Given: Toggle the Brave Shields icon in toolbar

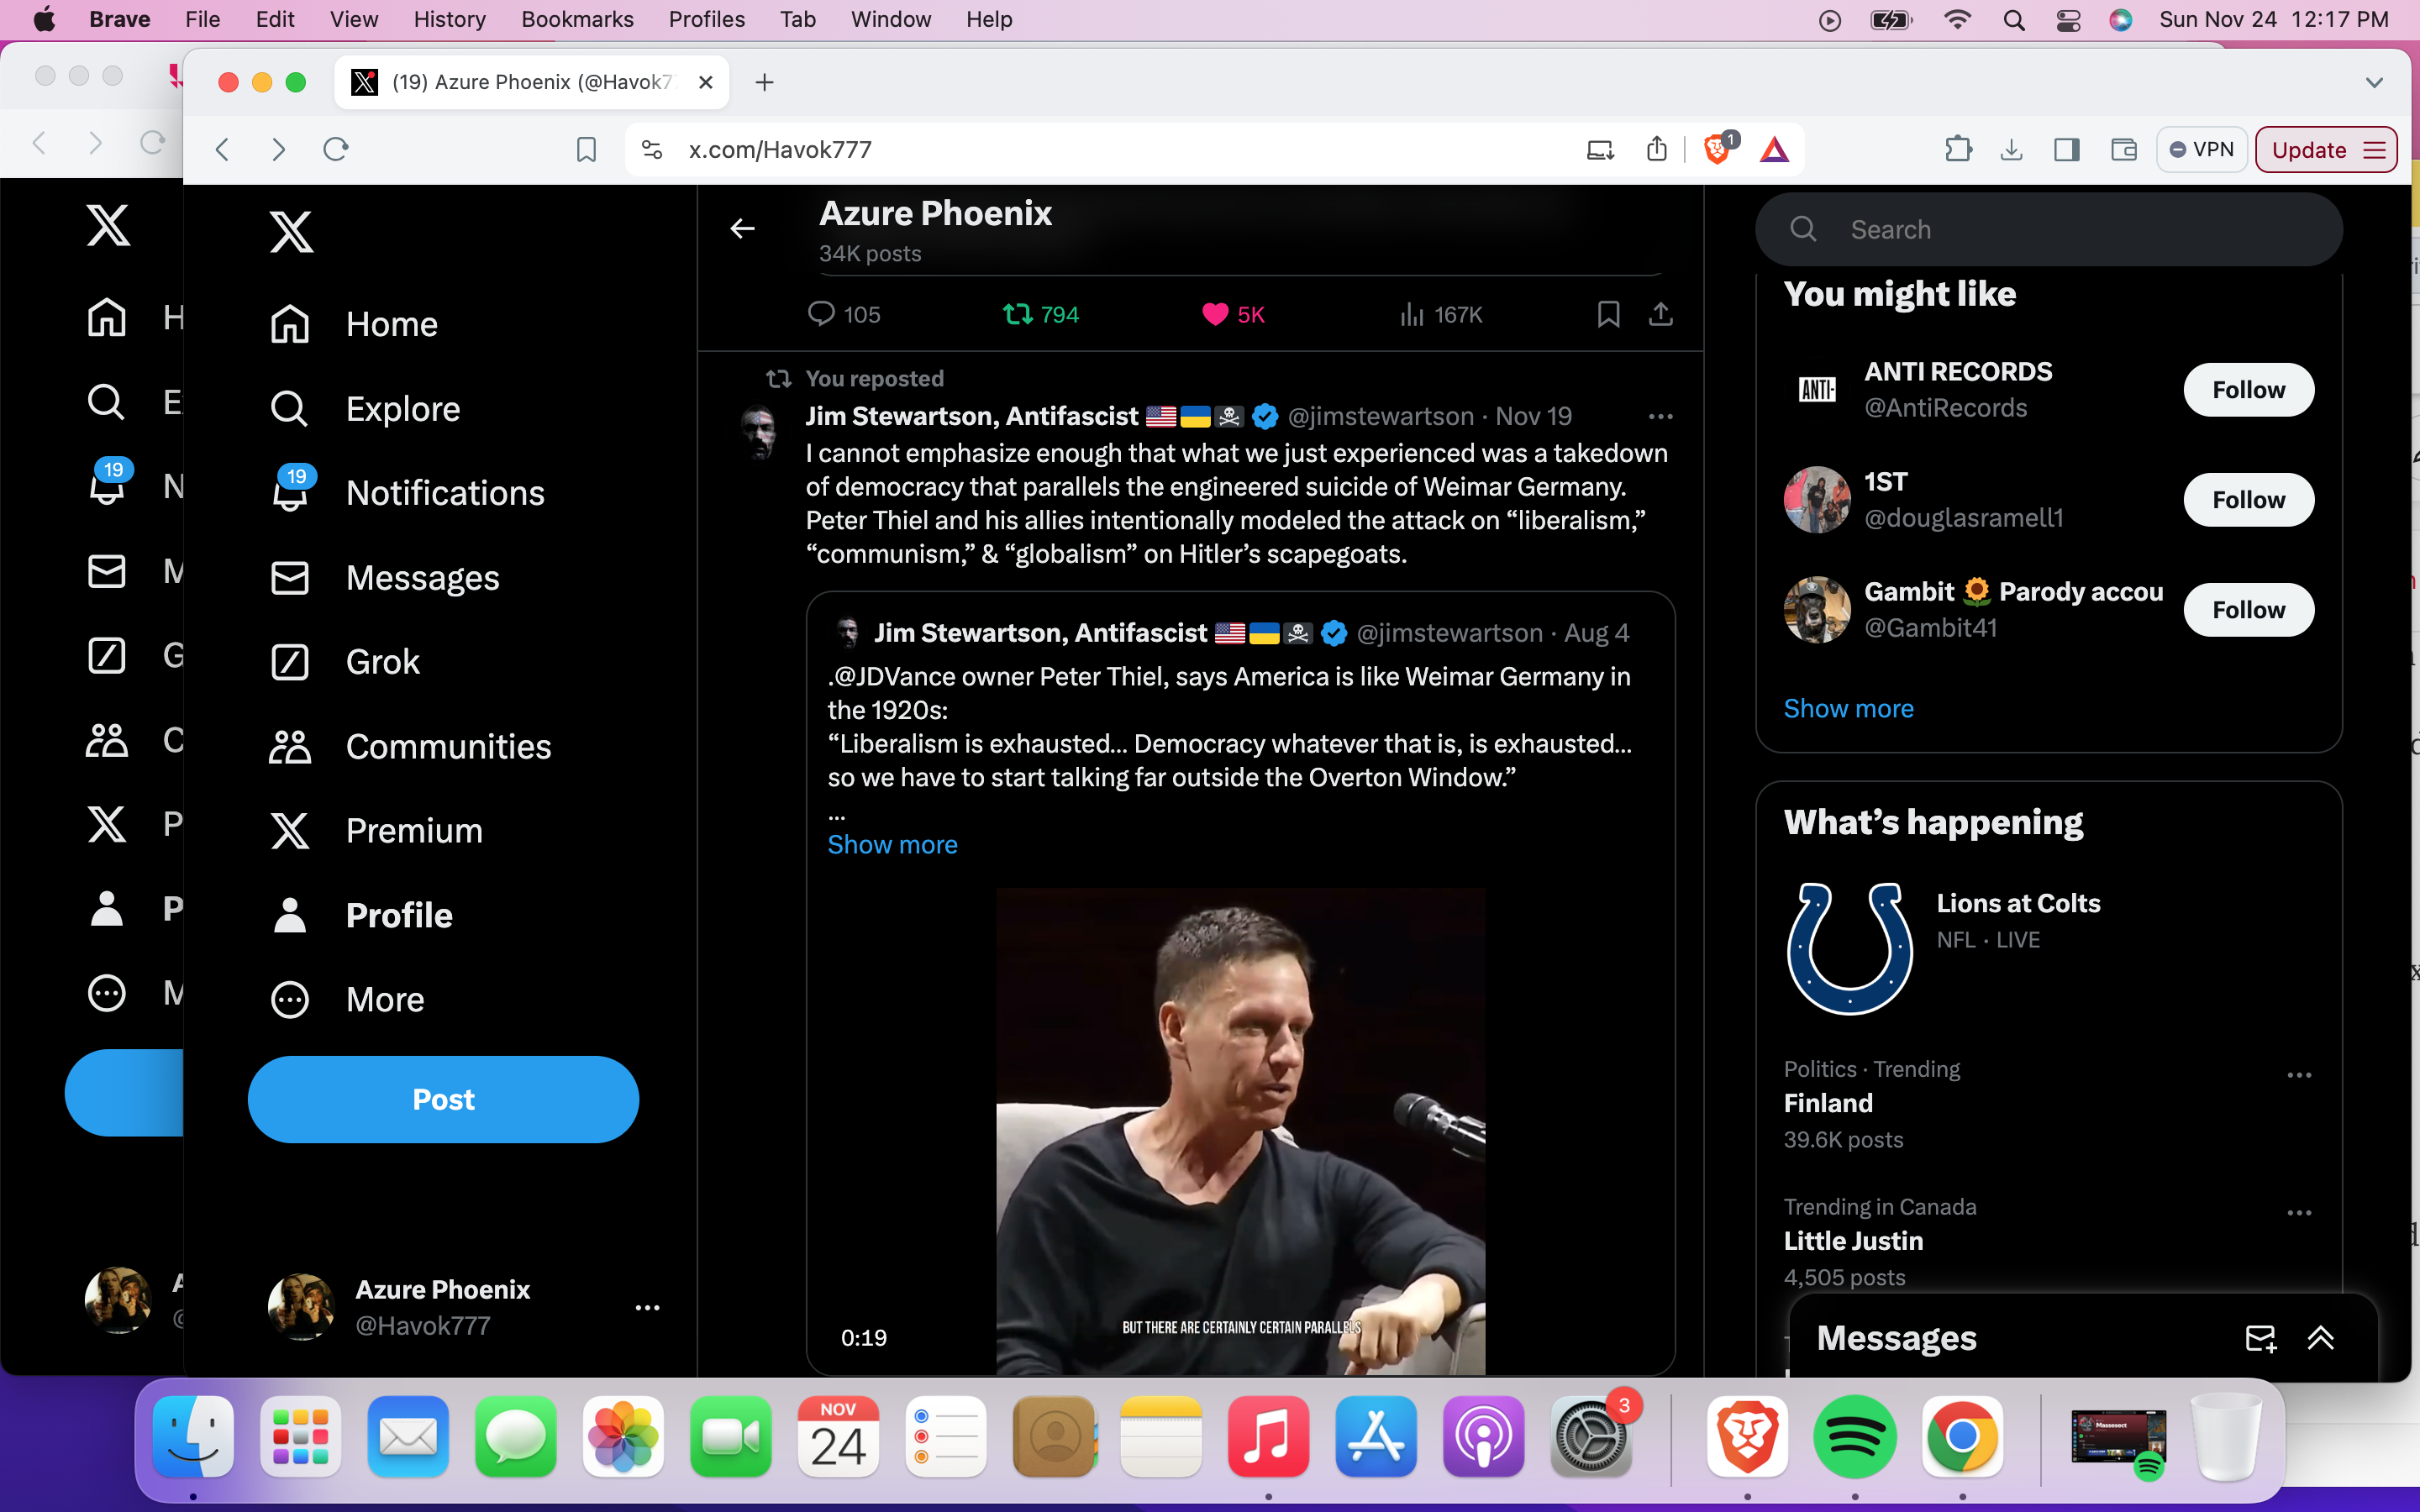Looking at the screenshot, I should 1716,150.
